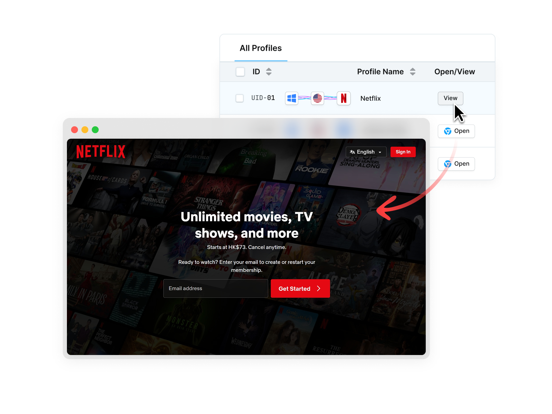552x414 pixels.
Task: Click the translate icon in the language selector
Action: click(x=352, y=152)
